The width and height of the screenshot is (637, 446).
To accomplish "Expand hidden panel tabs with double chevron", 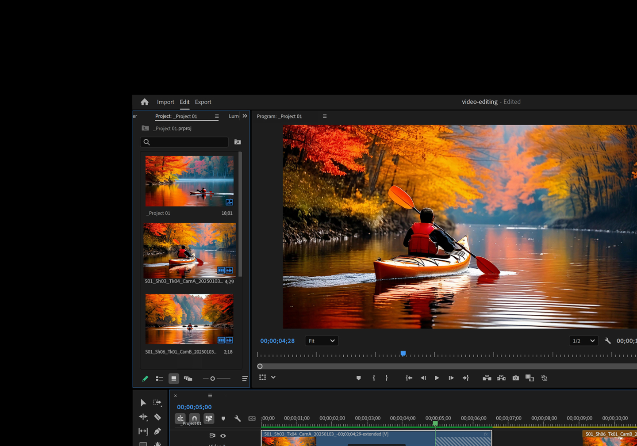I will click(245, 116).
